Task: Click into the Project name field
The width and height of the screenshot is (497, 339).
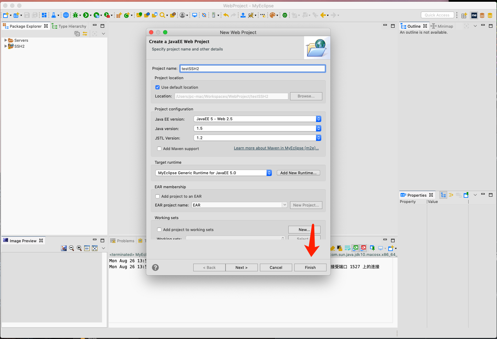Action: (253, 69)
